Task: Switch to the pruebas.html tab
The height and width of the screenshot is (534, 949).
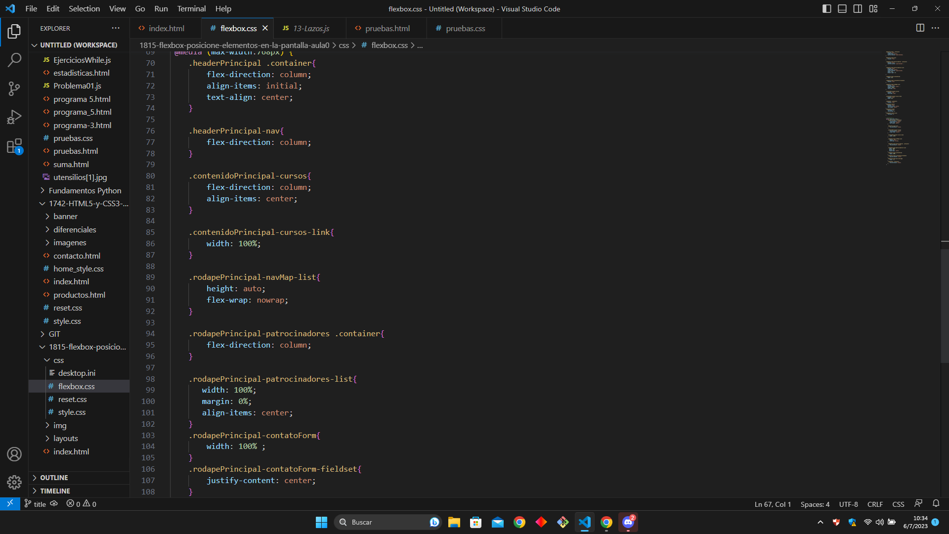Action: click(387, 28)
